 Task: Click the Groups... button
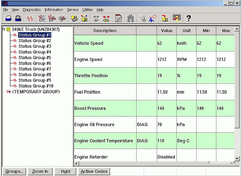tap(14, 171)
